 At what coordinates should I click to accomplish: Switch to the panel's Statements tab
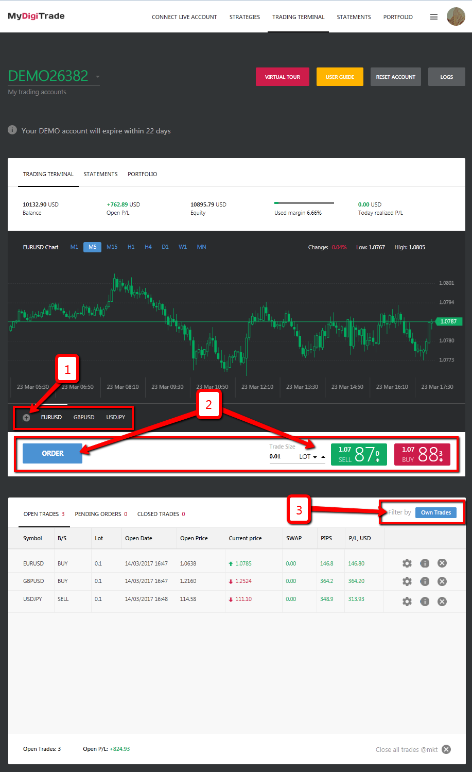click(x=100, y=174)
